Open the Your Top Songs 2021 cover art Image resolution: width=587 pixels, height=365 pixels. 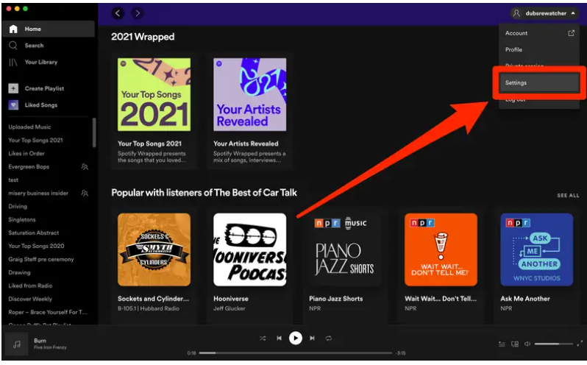(154, 94)
